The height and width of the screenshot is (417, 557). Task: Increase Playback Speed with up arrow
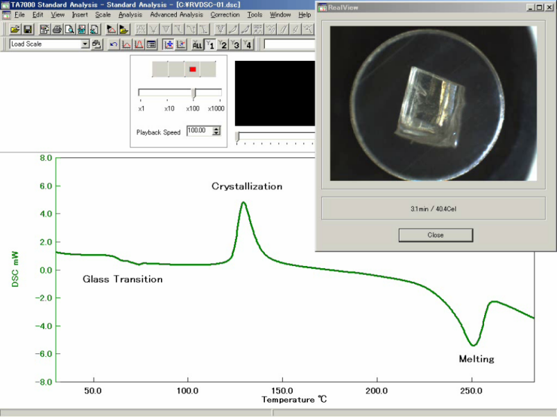(216, 128)
